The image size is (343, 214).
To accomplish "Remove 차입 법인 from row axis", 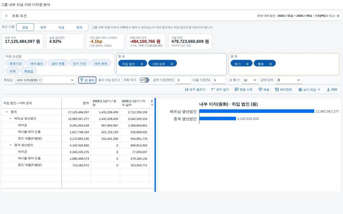I will (142, 64).
